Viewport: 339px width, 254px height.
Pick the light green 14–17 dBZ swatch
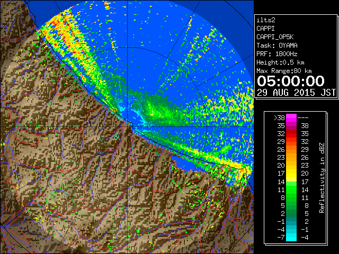coord(291,182)
